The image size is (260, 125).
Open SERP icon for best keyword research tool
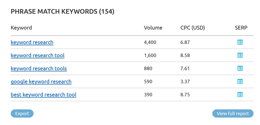click(240, 95)
